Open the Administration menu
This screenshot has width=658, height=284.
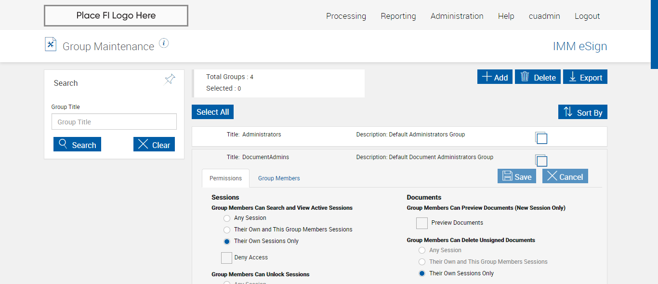click(x=457, y=16)
